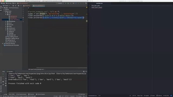Switch to example.py editor tab
The image size is (173, 97).
pos(27,6)
